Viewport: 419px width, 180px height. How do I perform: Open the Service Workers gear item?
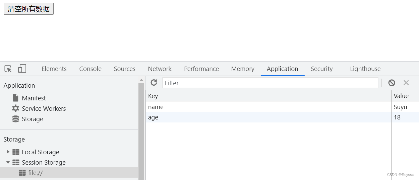point(44,108)
